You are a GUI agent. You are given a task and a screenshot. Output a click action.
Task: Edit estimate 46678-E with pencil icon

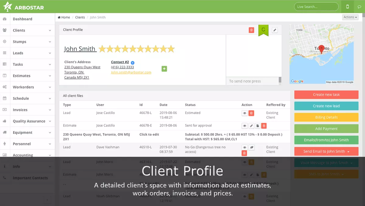tap(251, 126)
